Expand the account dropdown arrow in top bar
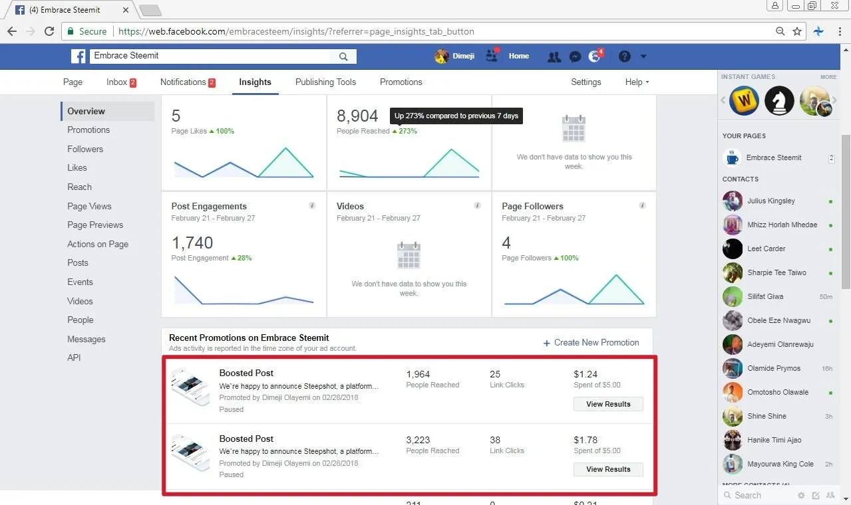The height and width of the screenshot is (505, 851). (x=643, y=56)
